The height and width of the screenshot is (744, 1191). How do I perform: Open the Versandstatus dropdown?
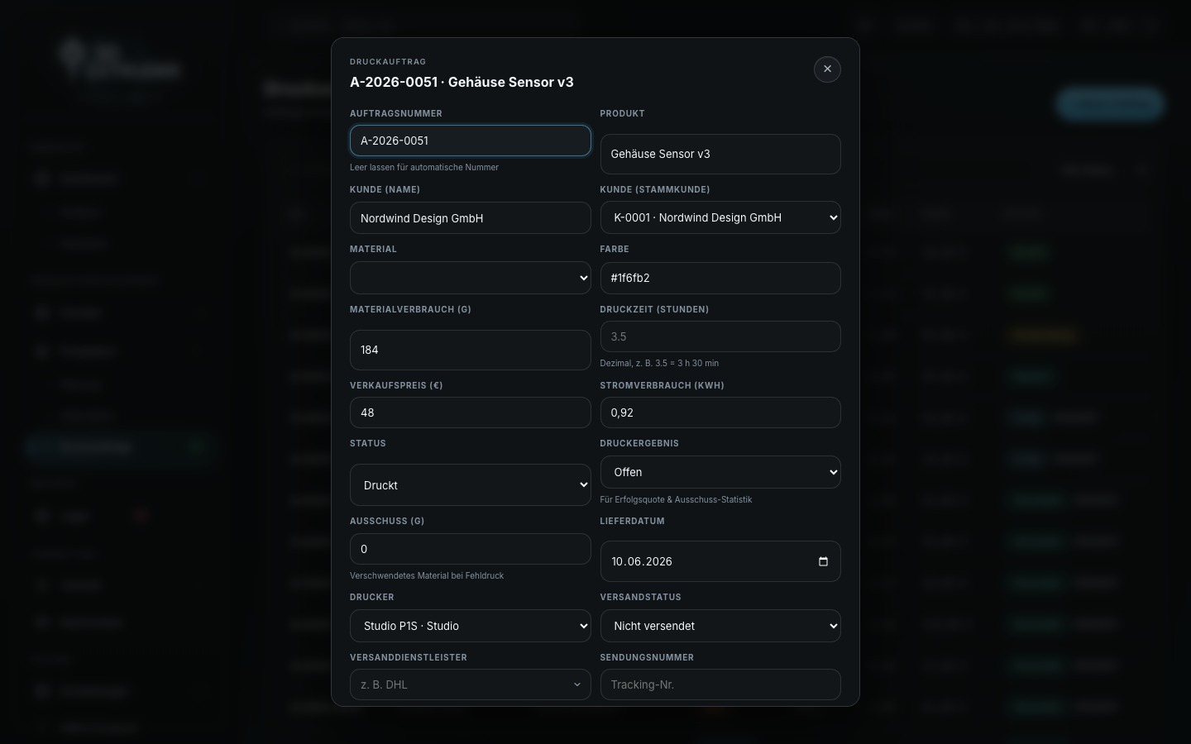[x=720, y=626]
